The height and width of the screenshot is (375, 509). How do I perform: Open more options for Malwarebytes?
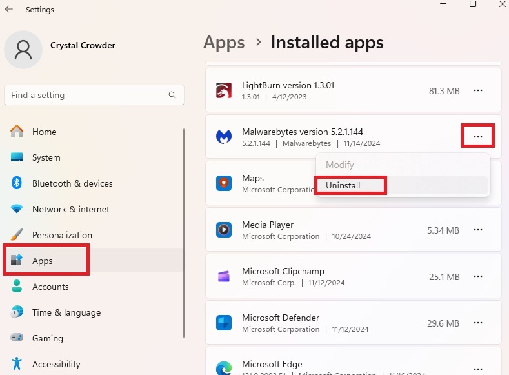[478, 137]
